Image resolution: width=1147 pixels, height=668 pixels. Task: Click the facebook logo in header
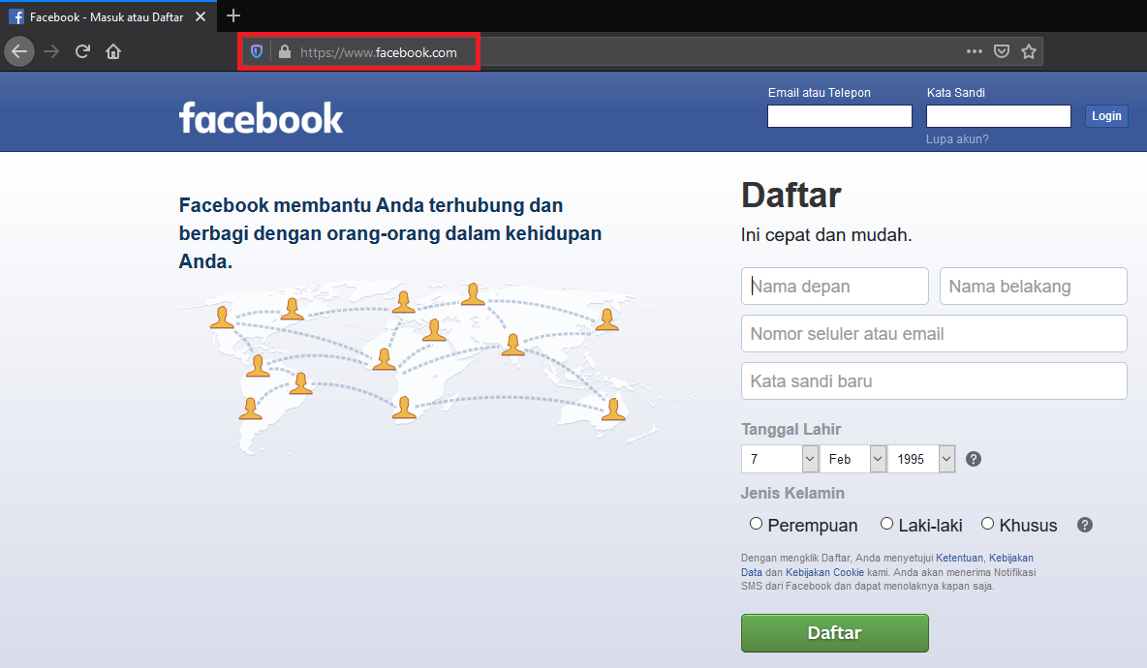tap(262, 118)
